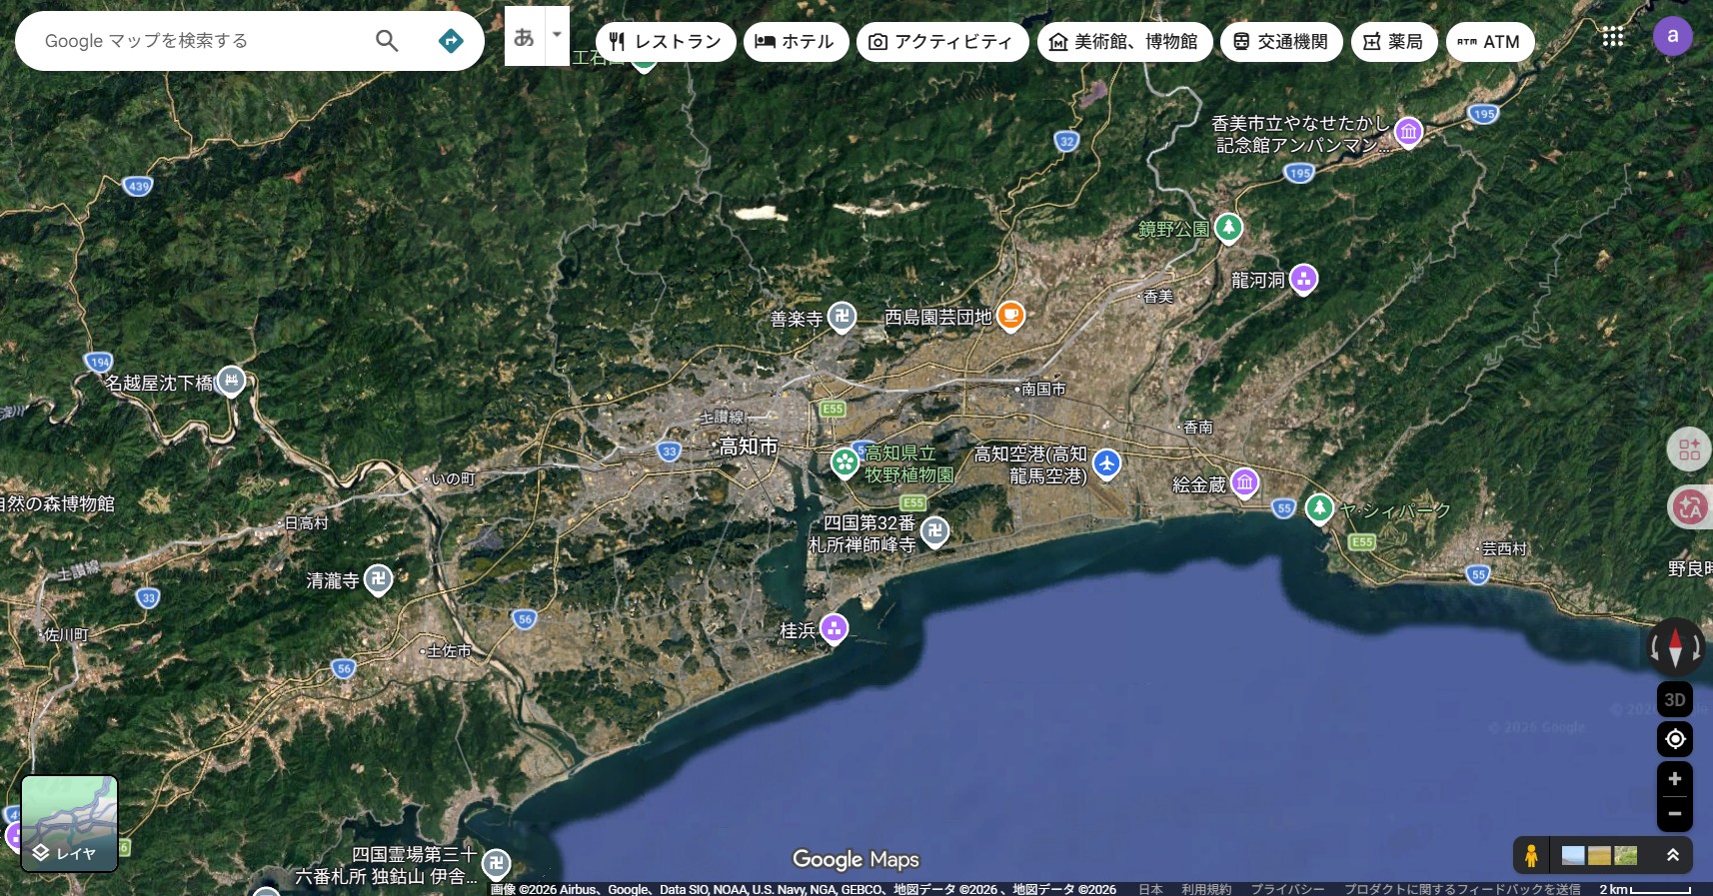
Task: Click the Kochi Airport map pin
Action: (1106, 463)
